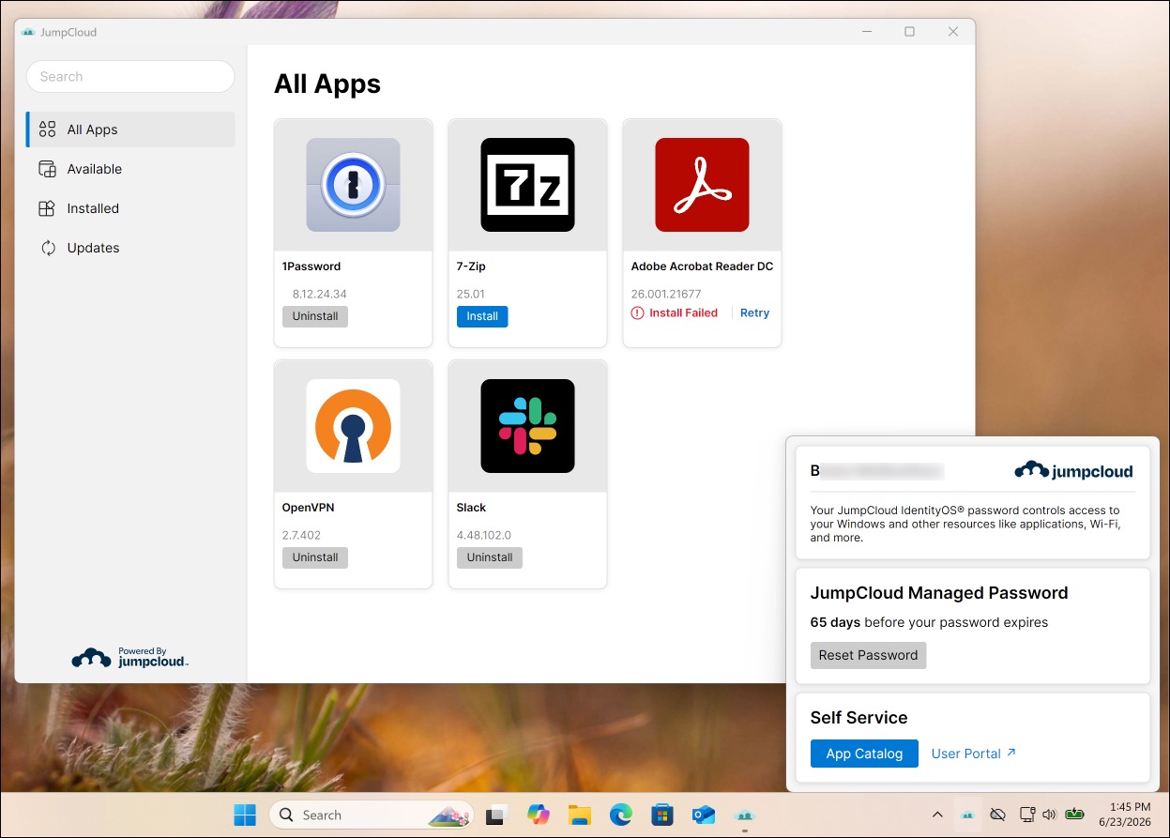This screenshot has width=1170, height=838.
Task: Click the Windows taskbar search box
Action: (x=373, y=815)
